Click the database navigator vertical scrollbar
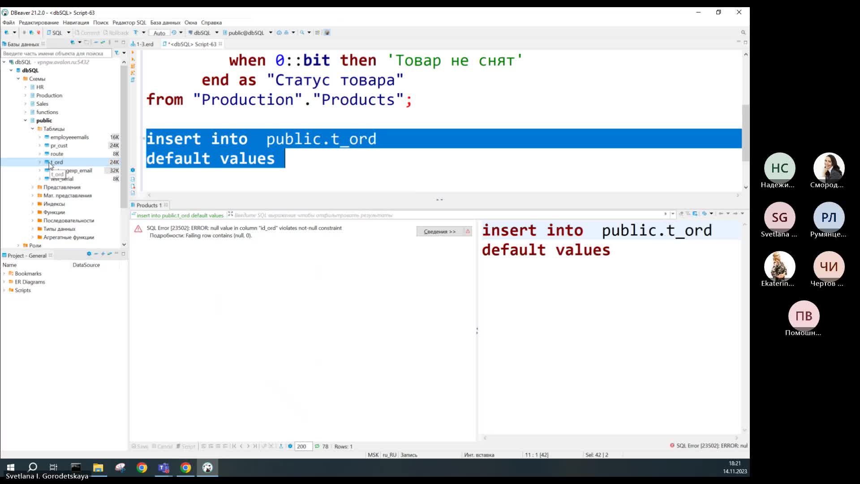Viewport: 860px width, 484px height. [124, 138]
